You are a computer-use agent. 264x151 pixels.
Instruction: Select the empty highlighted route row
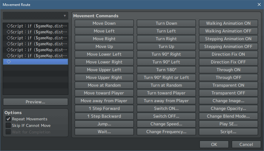click(36, 62)
